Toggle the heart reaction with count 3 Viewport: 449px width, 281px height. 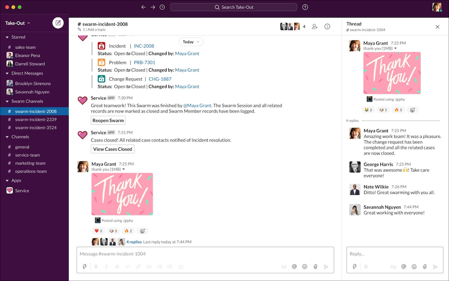click(98, 231)
